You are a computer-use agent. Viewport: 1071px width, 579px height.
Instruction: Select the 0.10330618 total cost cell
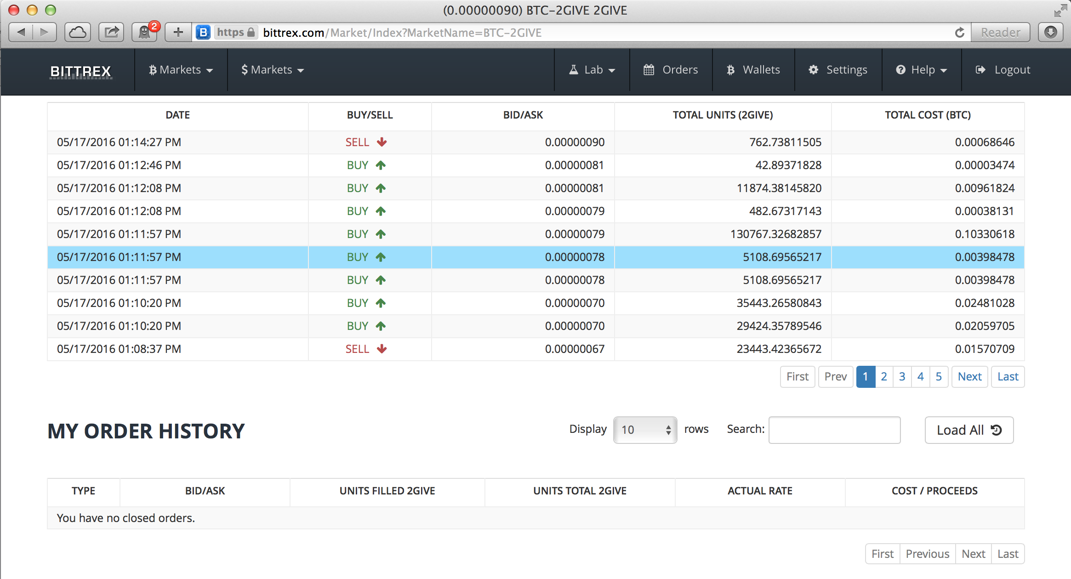928,234
